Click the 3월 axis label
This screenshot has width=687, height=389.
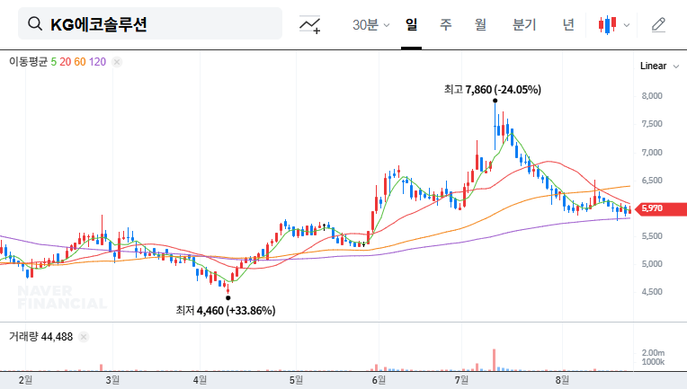click(112, 380)
